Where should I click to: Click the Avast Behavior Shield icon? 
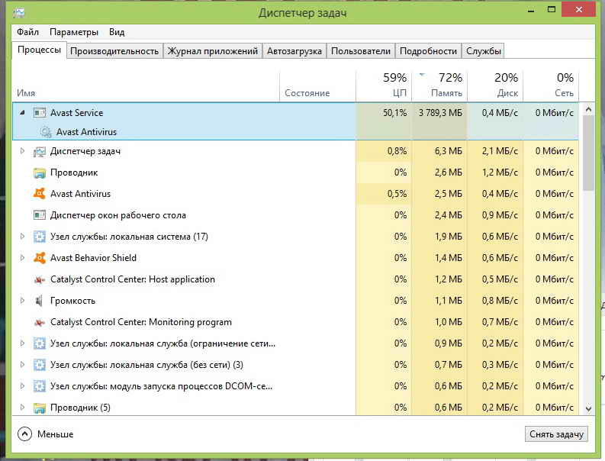[40, 258]
